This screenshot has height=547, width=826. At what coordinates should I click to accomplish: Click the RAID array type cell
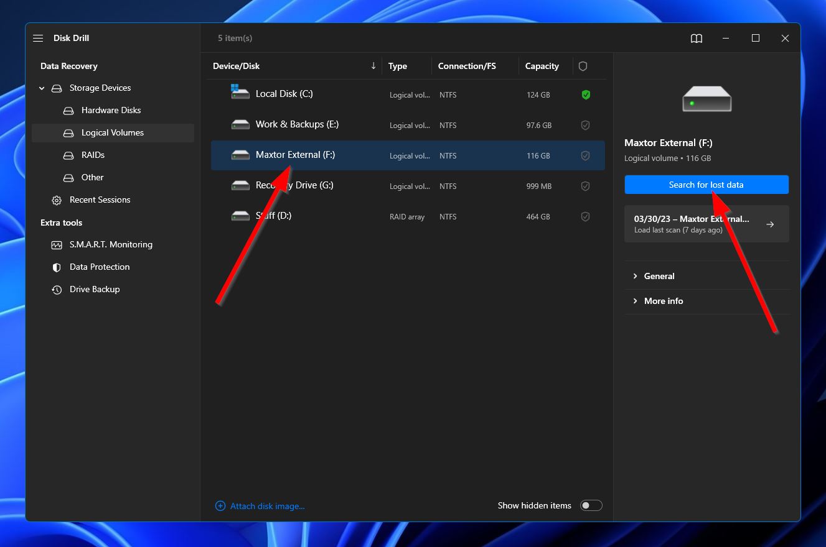click(x=407, y=217)
